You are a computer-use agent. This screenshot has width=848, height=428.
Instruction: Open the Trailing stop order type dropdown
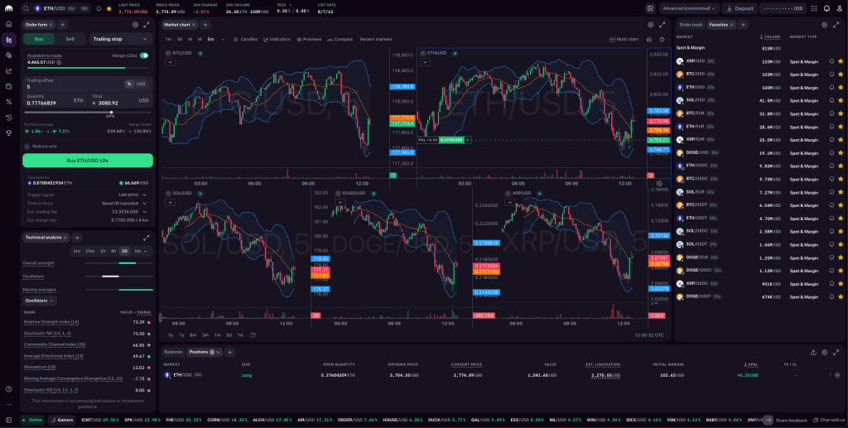[121, 39]
